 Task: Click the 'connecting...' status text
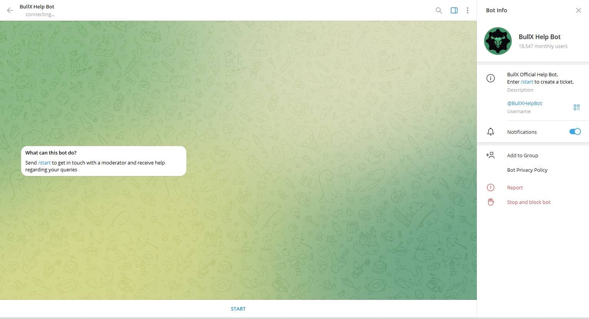pos(40,14)
